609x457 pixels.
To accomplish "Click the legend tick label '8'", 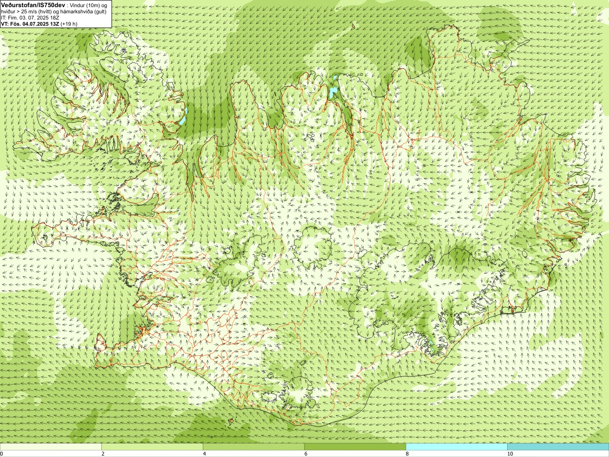I will pos(407,454).
